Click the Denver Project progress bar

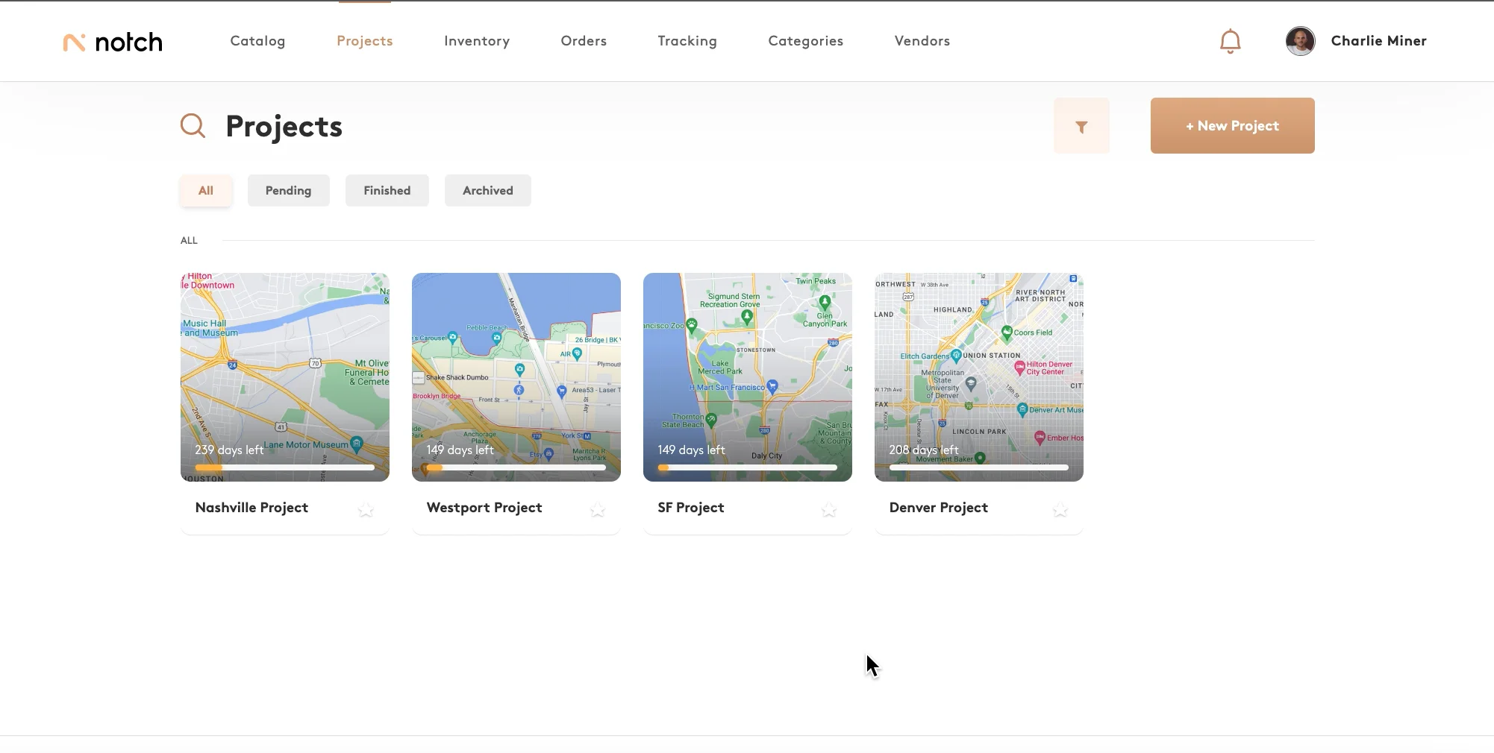pyautogui.click(x=979, y=467)
